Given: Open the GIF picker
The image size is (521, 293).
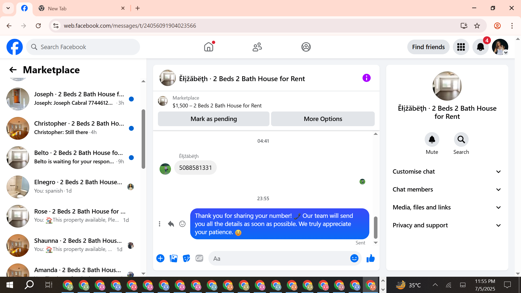Looking at the screenshot, I should pos(199,258).
